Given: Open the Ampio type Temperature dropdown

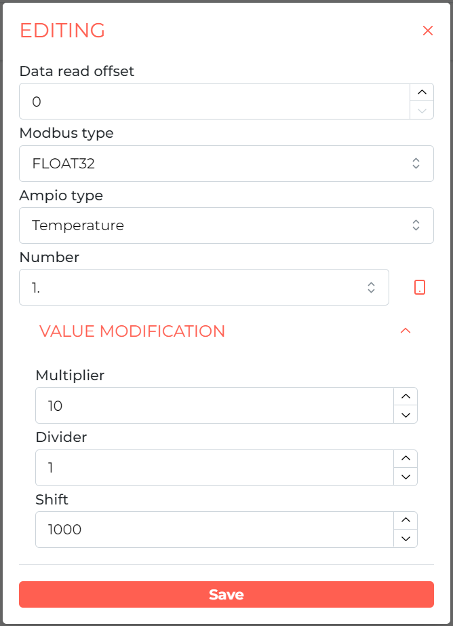Looking at the screenshot, I should 226,225.
